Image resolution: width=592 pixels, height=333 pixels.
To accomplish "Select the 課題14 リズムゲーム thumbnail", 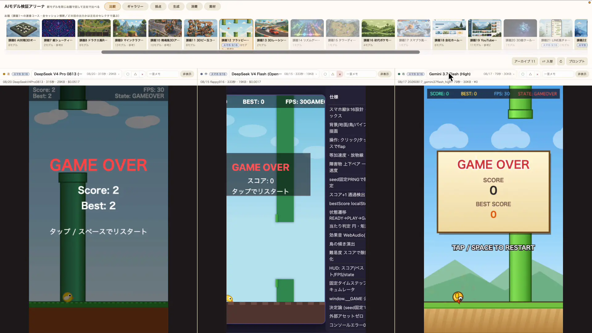I will click(x=307, y=34).
